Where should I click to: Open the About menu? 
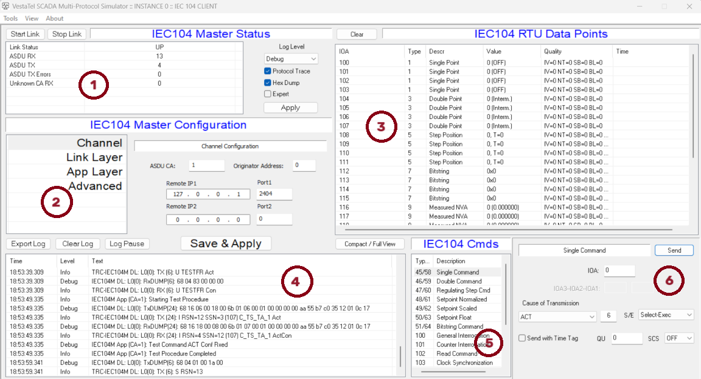point(54,19)
